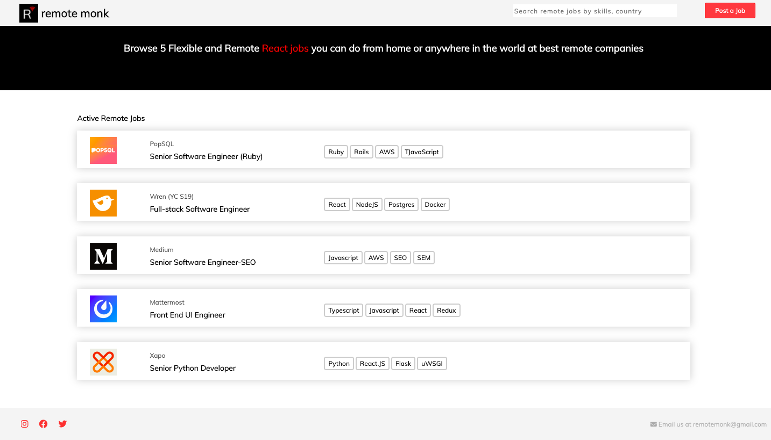Open Front End UI Engineer job
The height and width of the screenshot is (440, 771).
(x=187, y=315)
